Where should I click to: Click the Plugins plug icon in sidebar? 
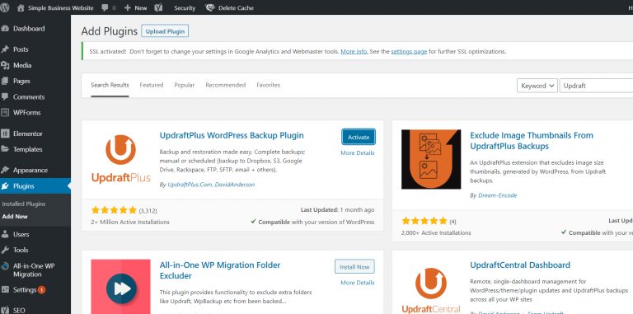pos(5,186)
